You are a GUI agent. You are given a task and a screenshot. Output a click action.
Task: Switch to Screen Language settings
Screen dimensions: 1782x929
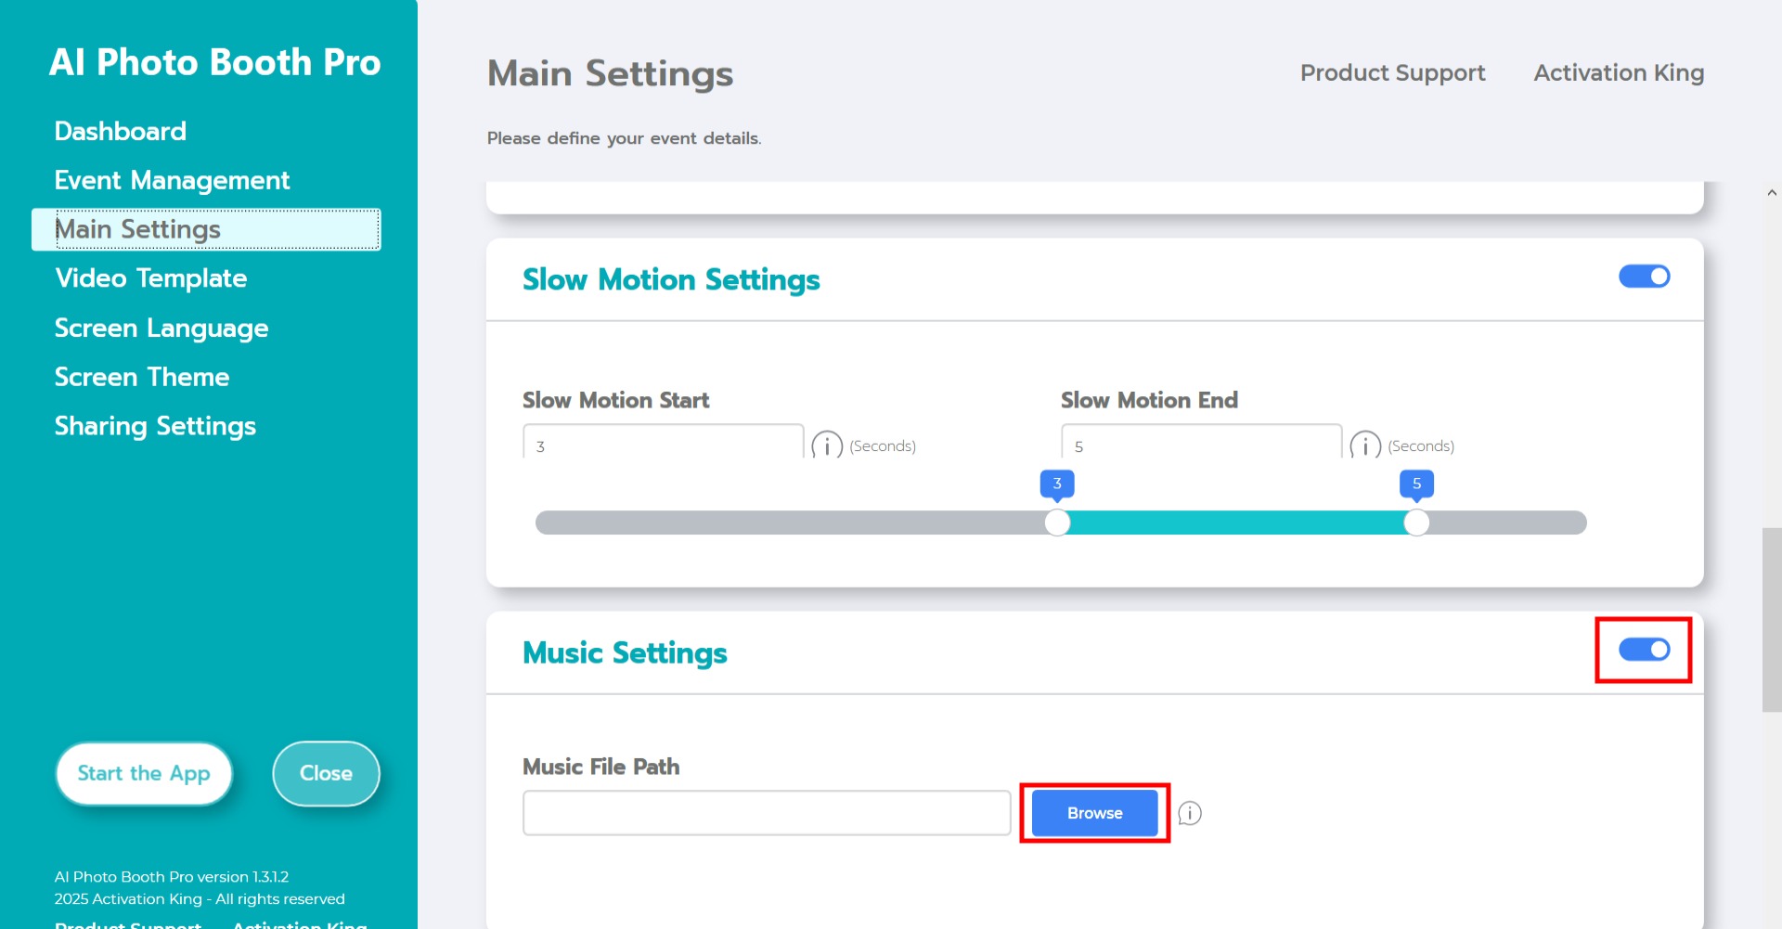(161, 328)
